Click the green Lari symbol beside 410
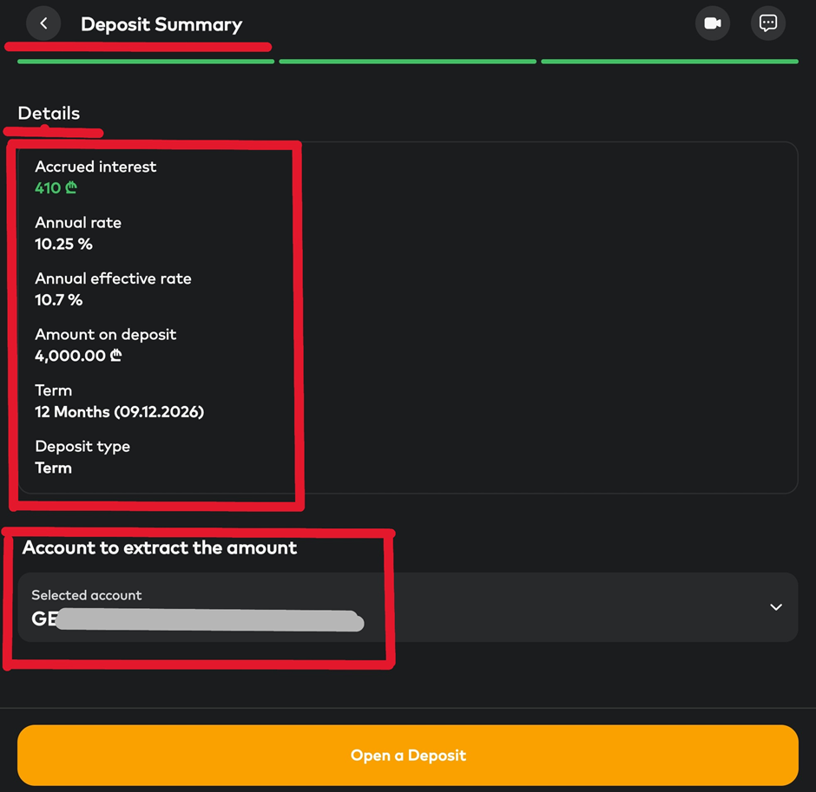This screenshot has height=792, width=816. tap(71, 188)
